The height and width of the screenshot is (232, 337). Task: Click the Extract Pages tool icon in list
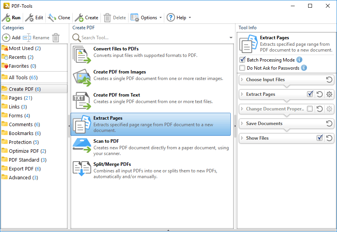tap(82, 124)
